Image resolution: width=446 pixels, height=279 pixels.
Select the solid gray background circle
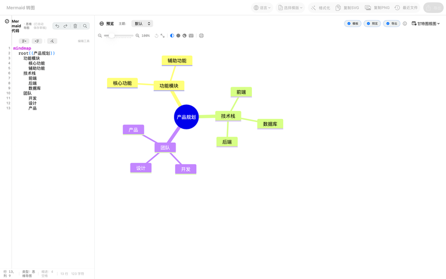click(x=178, y=36)
